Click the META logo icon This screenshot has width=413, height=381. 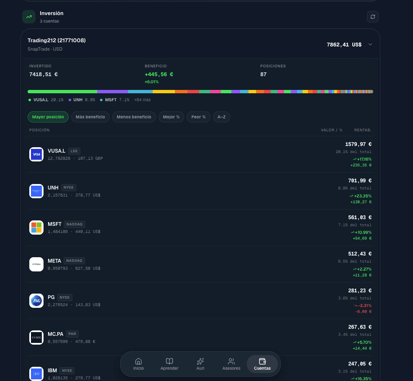(x=36, y=264)
